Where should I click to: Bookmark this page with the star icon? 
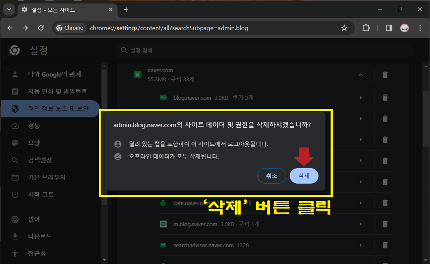click(344, 28)
